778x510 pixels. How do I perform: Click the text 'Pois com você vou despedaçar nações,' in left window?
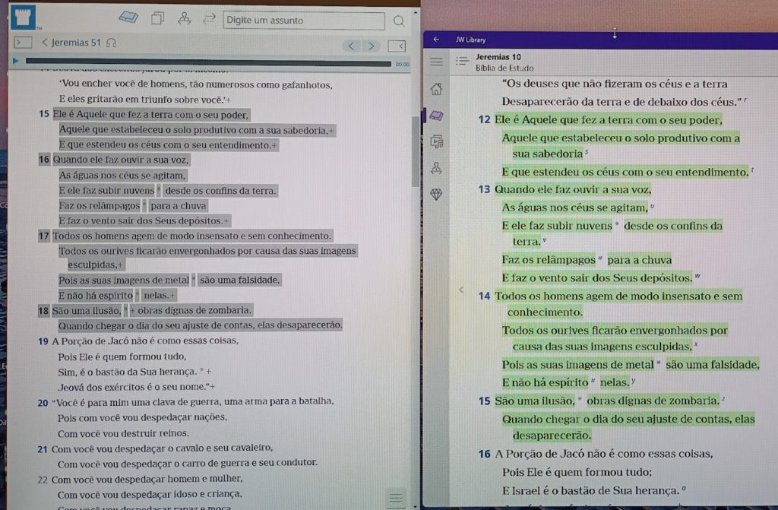(142, 417)
